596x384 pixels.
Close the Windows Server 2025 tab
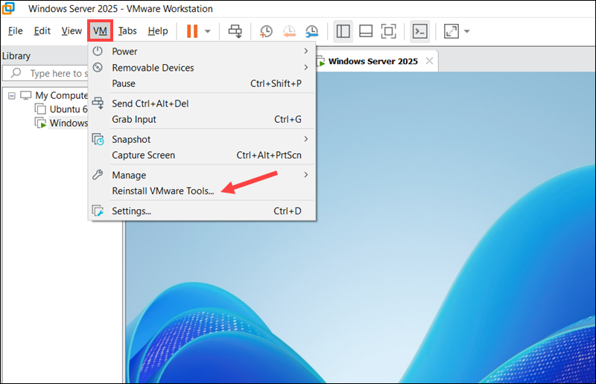point(428,61)
